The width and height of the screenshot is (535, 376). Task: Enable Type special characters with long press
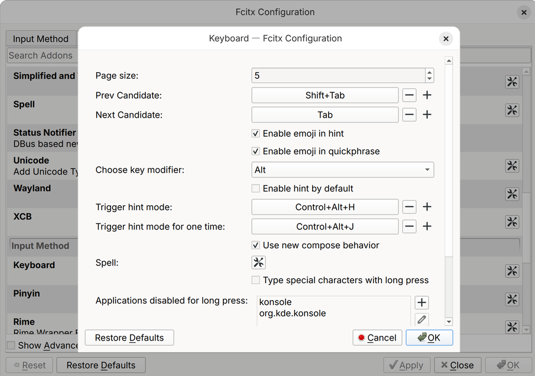(255, 280)
